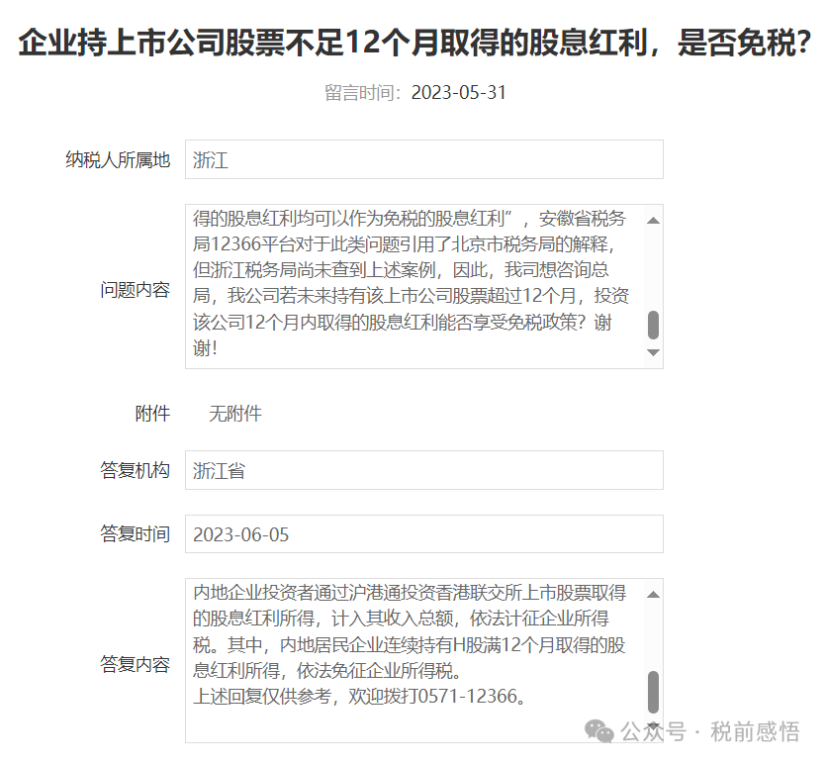Click inside the 问题内容 question text area
Screen dimensions: 826x764
point(413,285)
